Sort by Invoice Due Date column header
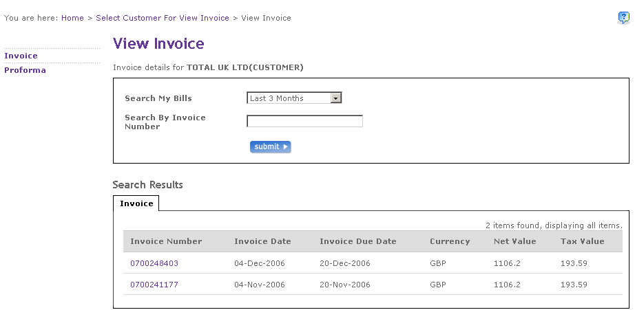Screen dimensions: 635x310 tap(358, 241)
